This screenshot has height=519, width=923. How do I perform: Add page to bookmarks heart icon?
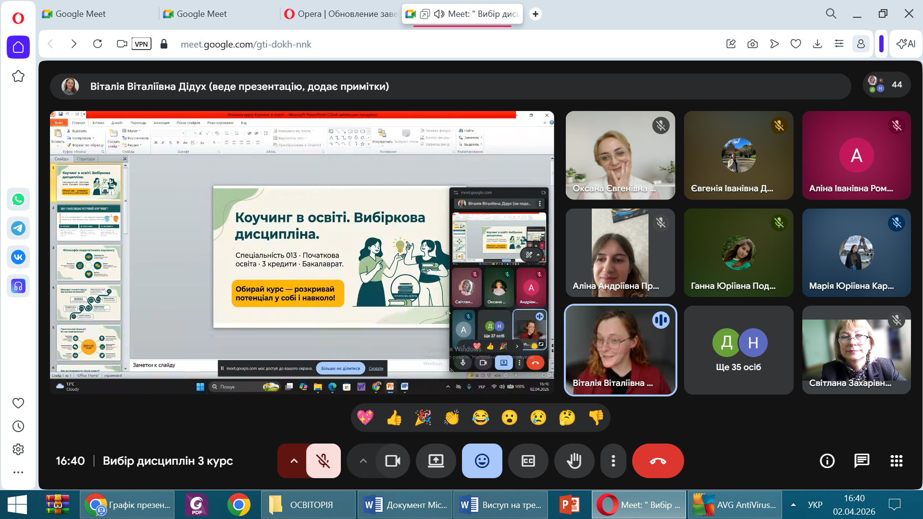pos(796,44)
